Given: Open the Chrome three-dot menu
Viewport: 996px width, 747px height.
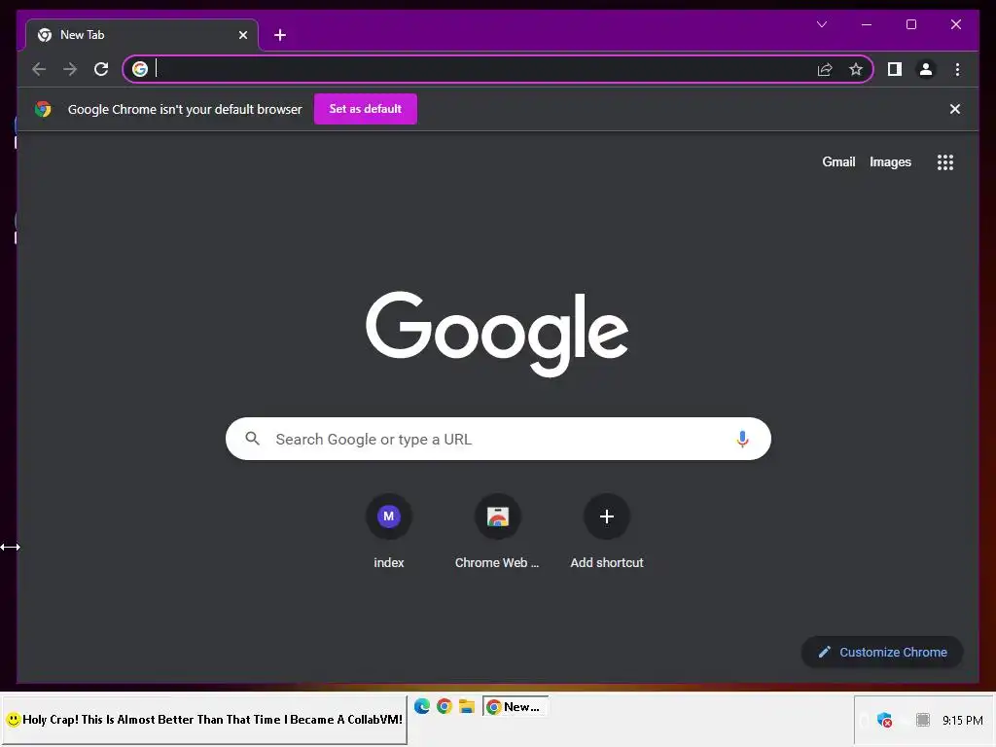Looking at the screenshot, I should click(x=957, y=69).
